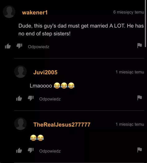The width and height of the screenshot is (147, 163).
Task: Open wakener1's user profile link
Action: pos(35,12)
